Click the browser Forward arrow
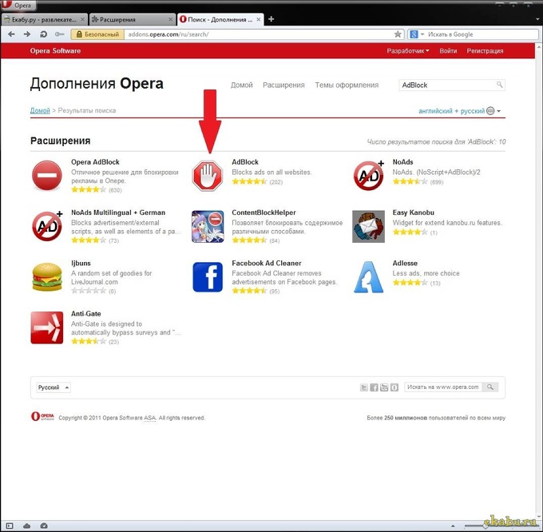This screenshot has width=543, height=532. pyautogui.click(x=27, y=34)
